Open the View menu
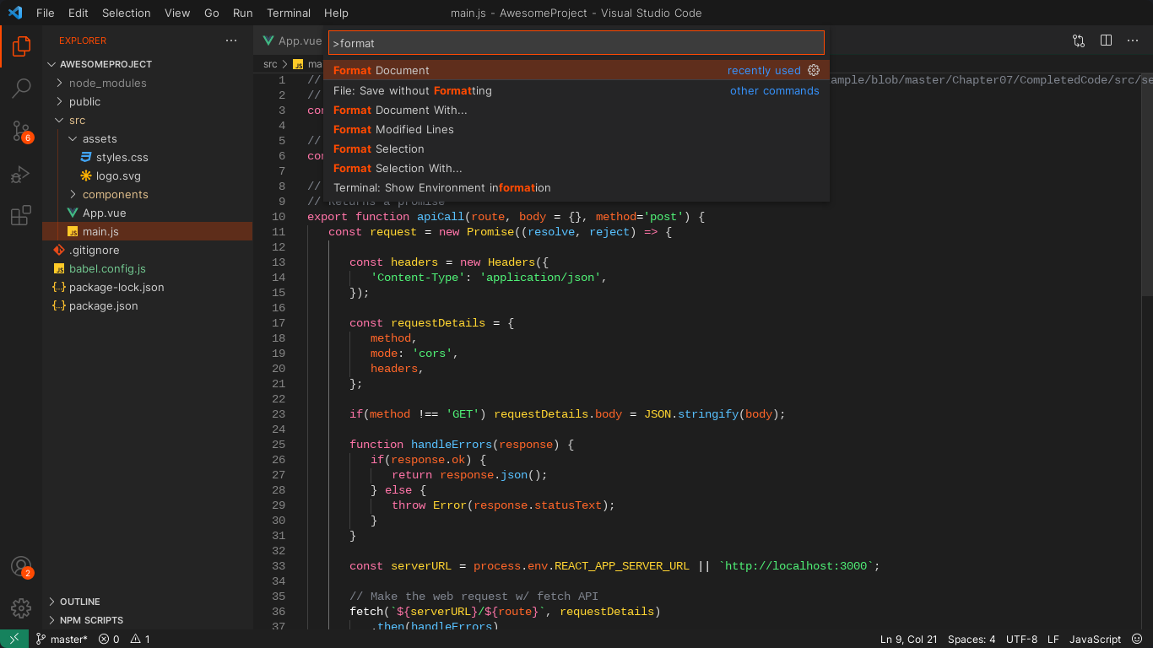The width and height of the screenshot is (1153, 648). (177, 13)
